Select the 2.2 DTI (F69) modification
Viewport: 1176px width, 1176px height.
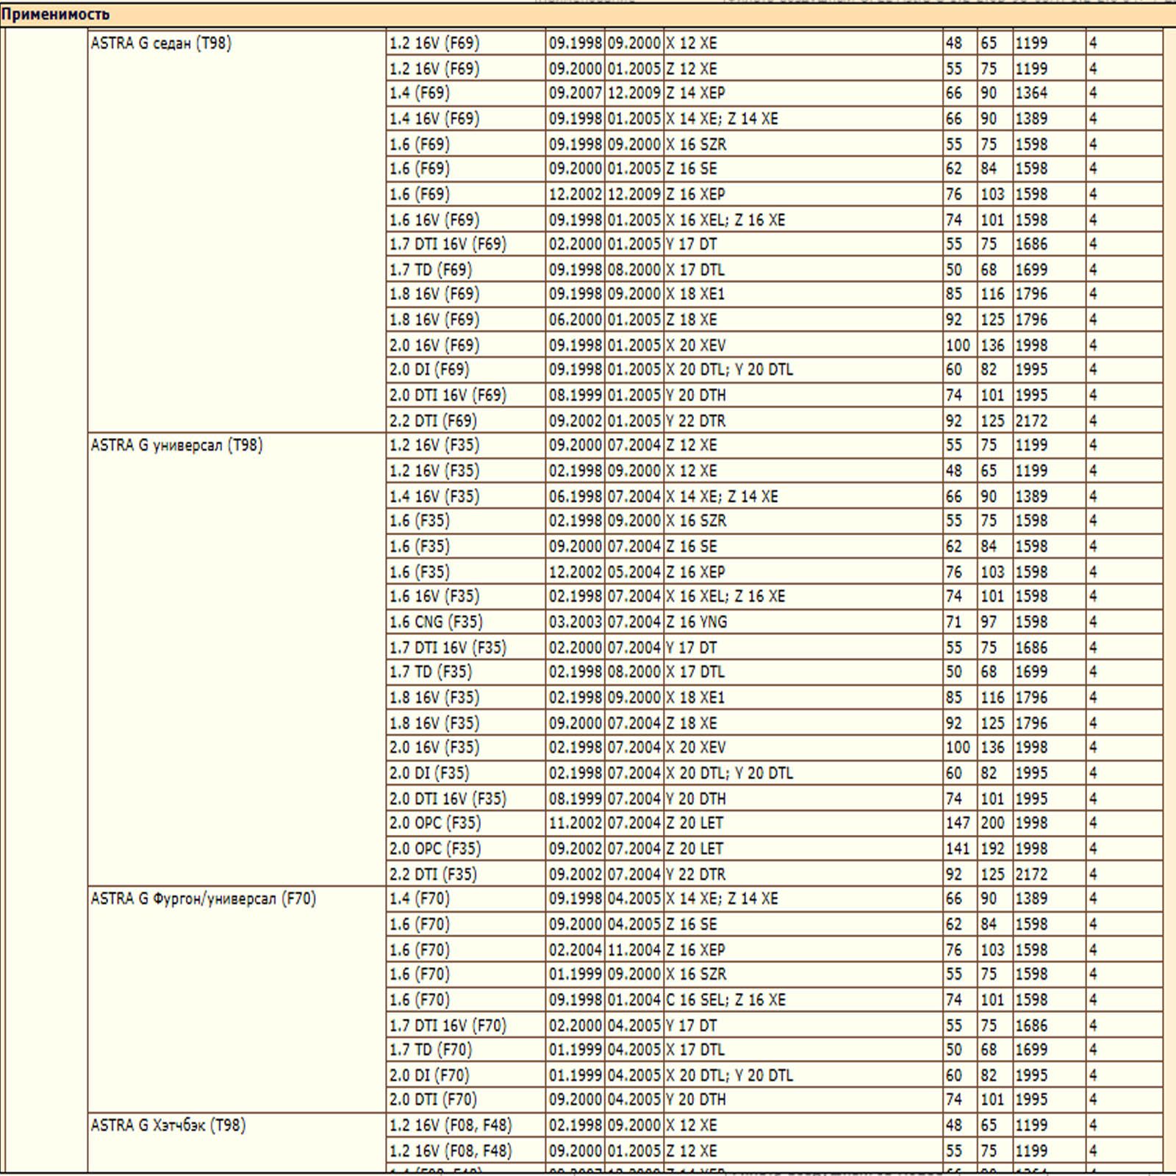tap(433, 421)
